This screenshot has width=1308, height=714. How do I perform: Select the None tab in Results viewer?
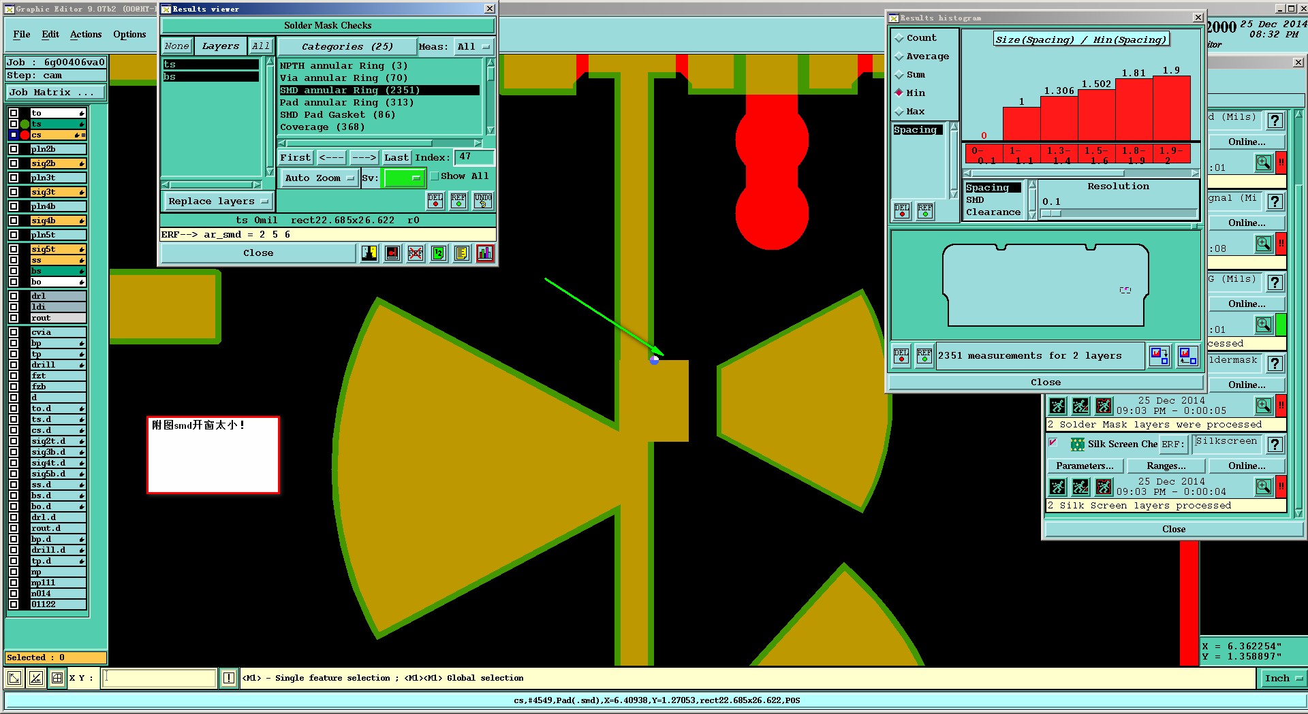point(176,46)
